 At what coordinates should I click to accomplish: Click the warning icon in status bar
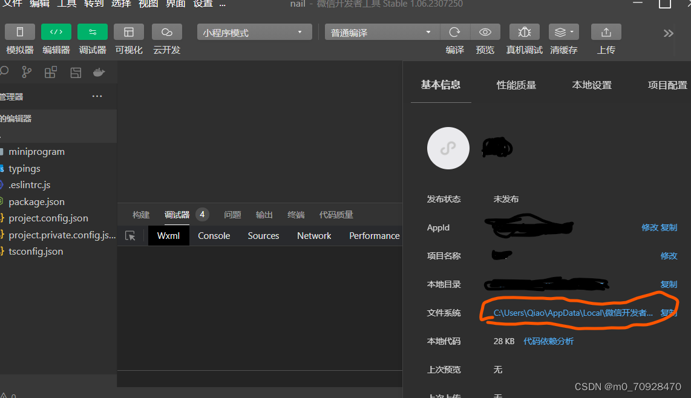click(4, 396)
